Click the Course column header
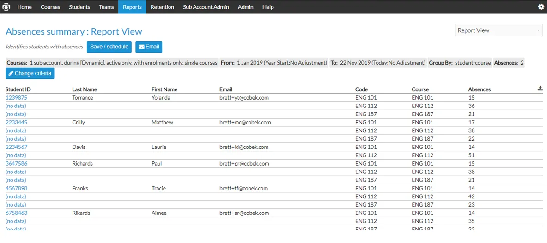The height and width of the screenshot is (243, 547). [x=420, y=89]
